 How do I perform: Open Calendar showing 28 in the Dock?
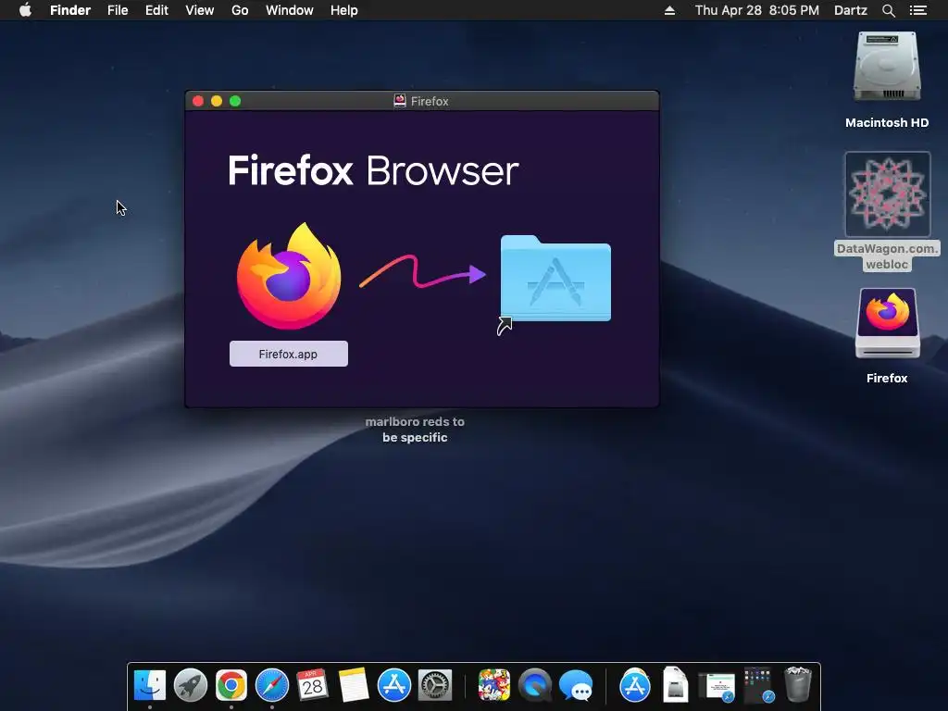(x=313, y=685)
